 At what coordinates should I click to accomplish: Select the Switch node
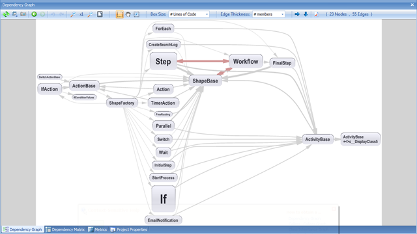pos(164,139)
